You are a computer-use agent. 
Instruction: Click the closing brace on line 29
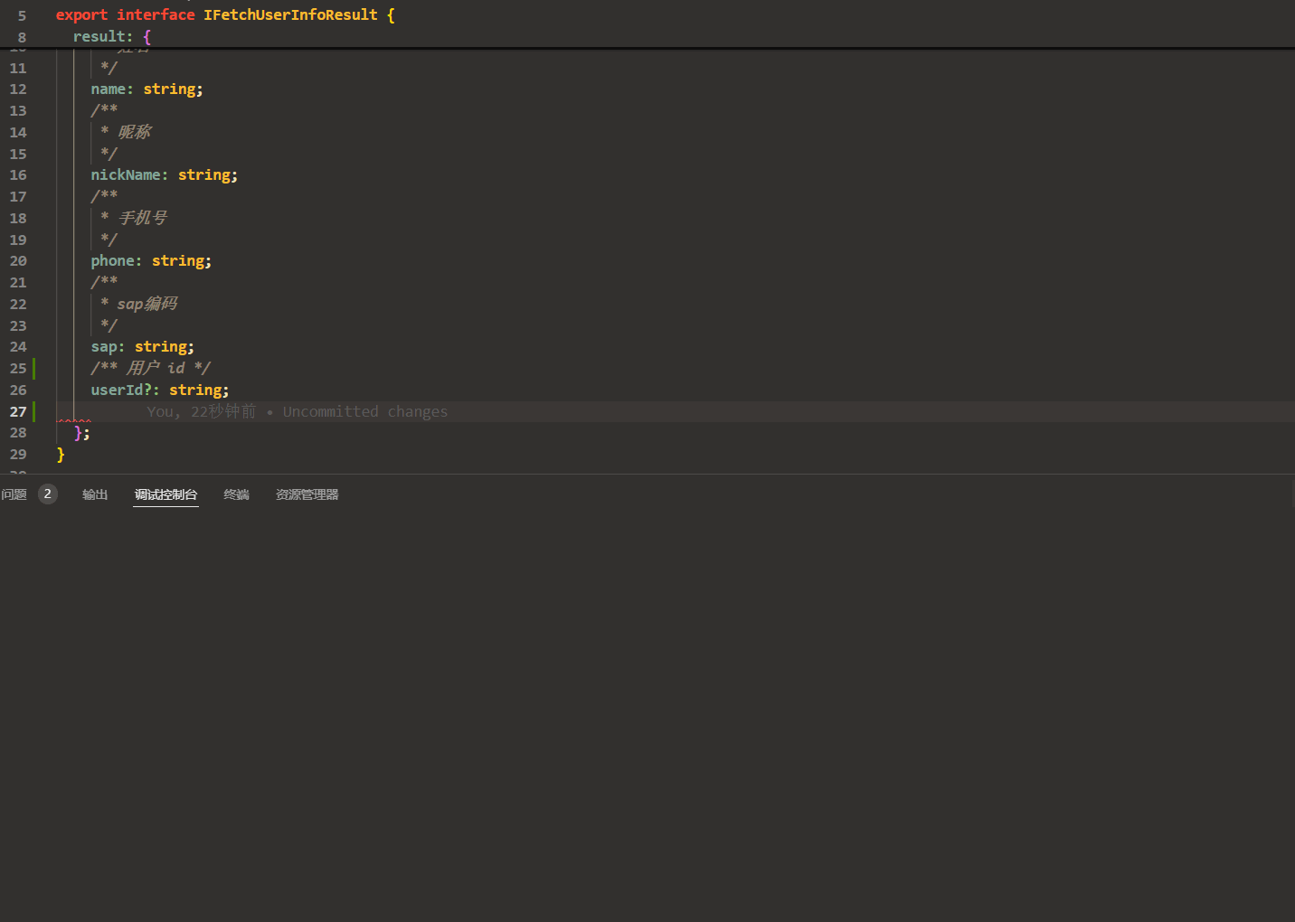61,454
